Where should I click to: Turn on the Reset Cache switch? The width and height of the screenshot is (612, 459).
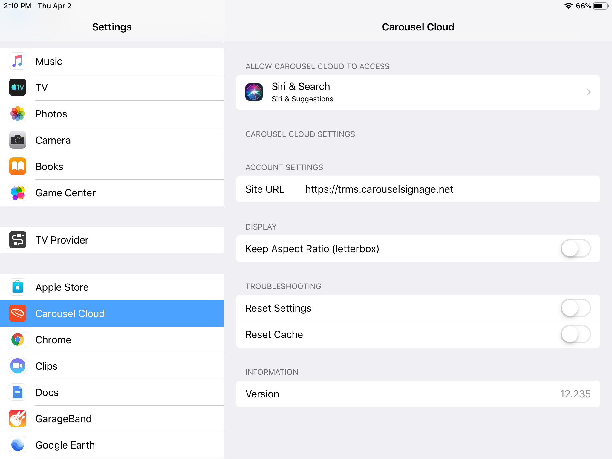pyautogui.click(x=576, y=334)
